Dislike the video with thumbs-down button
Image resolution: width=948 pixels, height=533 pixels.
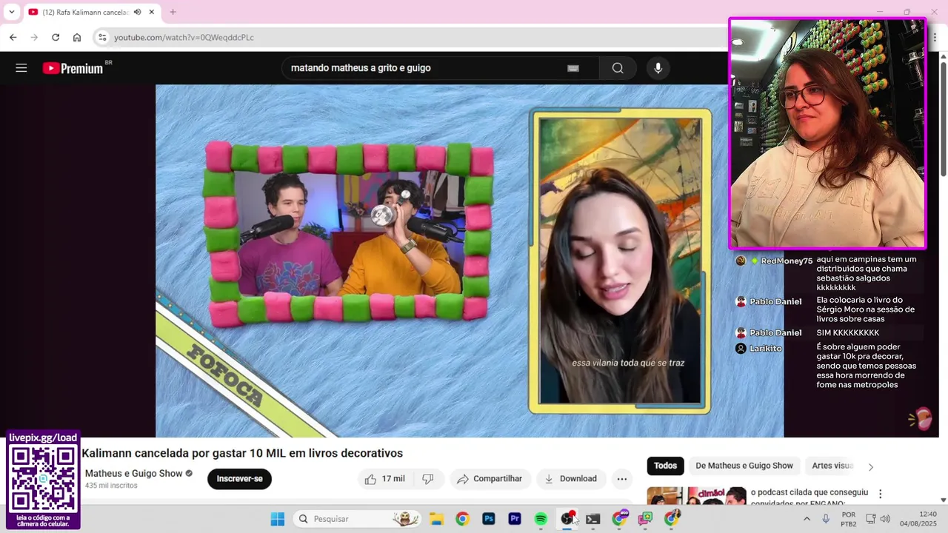pos(428,479)
